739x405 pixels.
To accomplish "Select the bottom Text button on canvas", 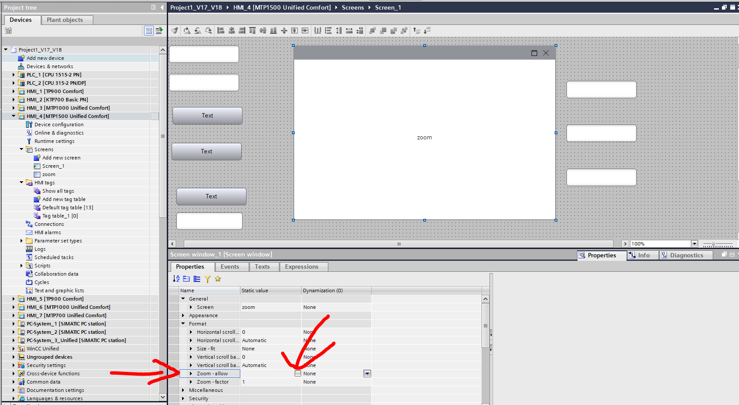I will pyautogui.click(x=211, y=197).
